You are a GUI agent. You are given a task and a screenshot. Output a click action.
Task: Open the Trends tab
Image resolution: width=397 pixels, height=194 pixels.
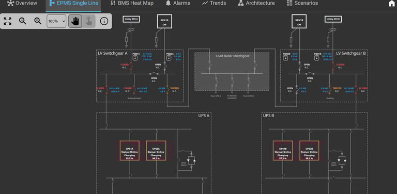[214, 3]
